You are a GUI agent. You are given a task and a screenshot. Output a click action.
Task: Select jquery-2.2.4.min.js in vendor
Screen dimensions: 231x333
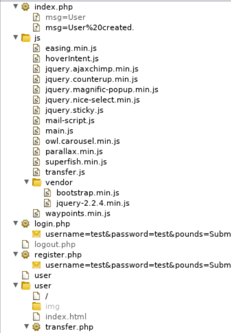93,203
